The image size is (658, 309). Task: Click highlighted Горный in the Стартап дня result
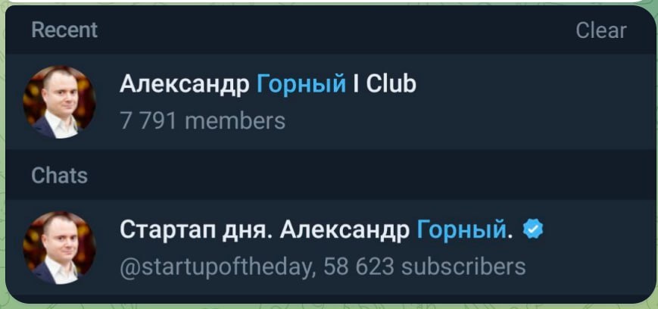click(x=461, y=230)
